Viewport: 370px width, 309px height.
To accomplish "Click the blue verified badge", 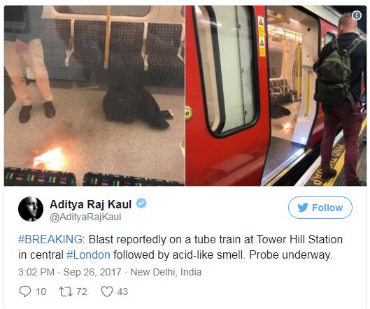I will pyautogui.click(x=141, y=203).
